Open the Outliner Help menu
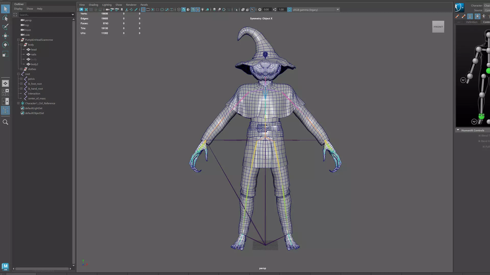The height and width of the screenshot is (275, 490). click(40, 9)
